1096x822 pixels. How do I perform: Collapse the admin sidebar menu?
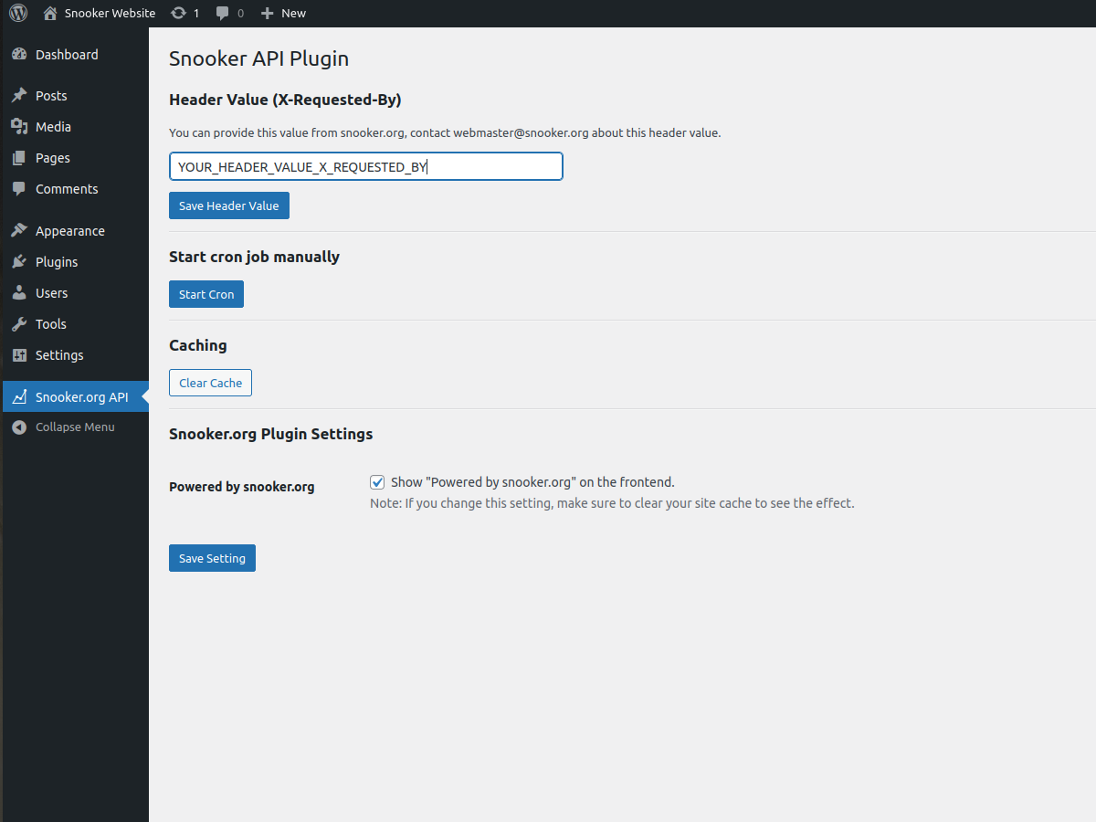click(x=74, y=427)
